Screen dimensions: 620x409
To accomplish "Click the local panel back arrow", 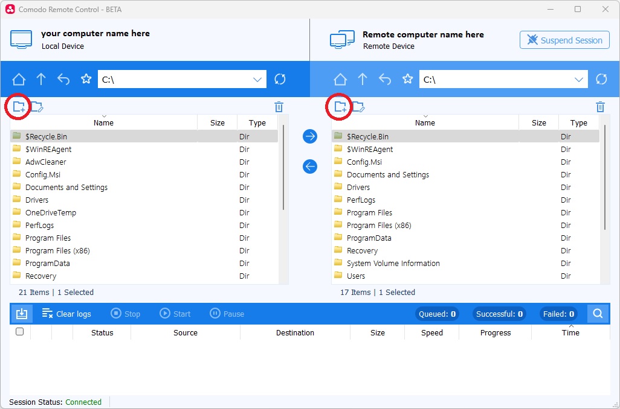I will [63, 79].
